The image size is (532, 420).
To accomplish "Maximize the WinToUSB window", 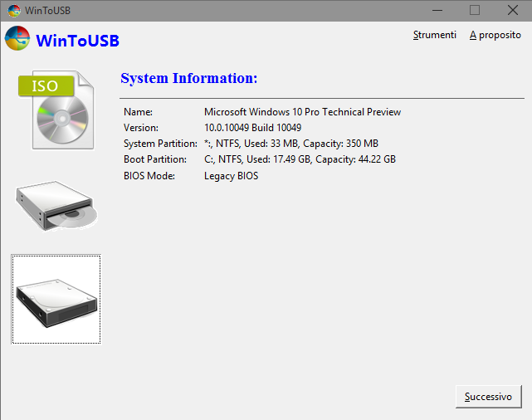I will 475,11.
